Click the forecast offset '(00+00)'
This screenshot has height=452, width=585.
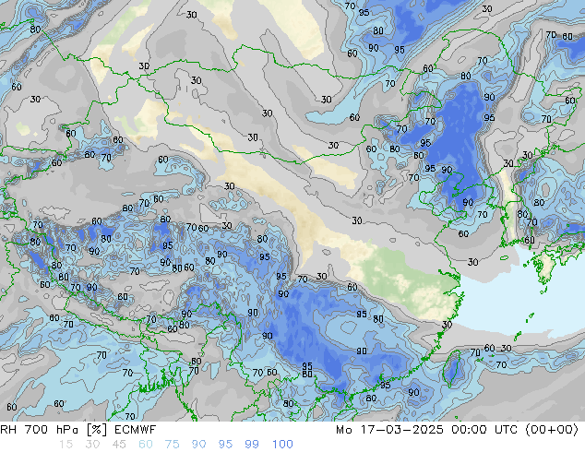pyautogui.click(x=552, y=430)
